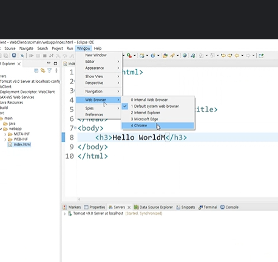
Task: Open Search icon dropdown arrow
Action: (x=177, y=56)
